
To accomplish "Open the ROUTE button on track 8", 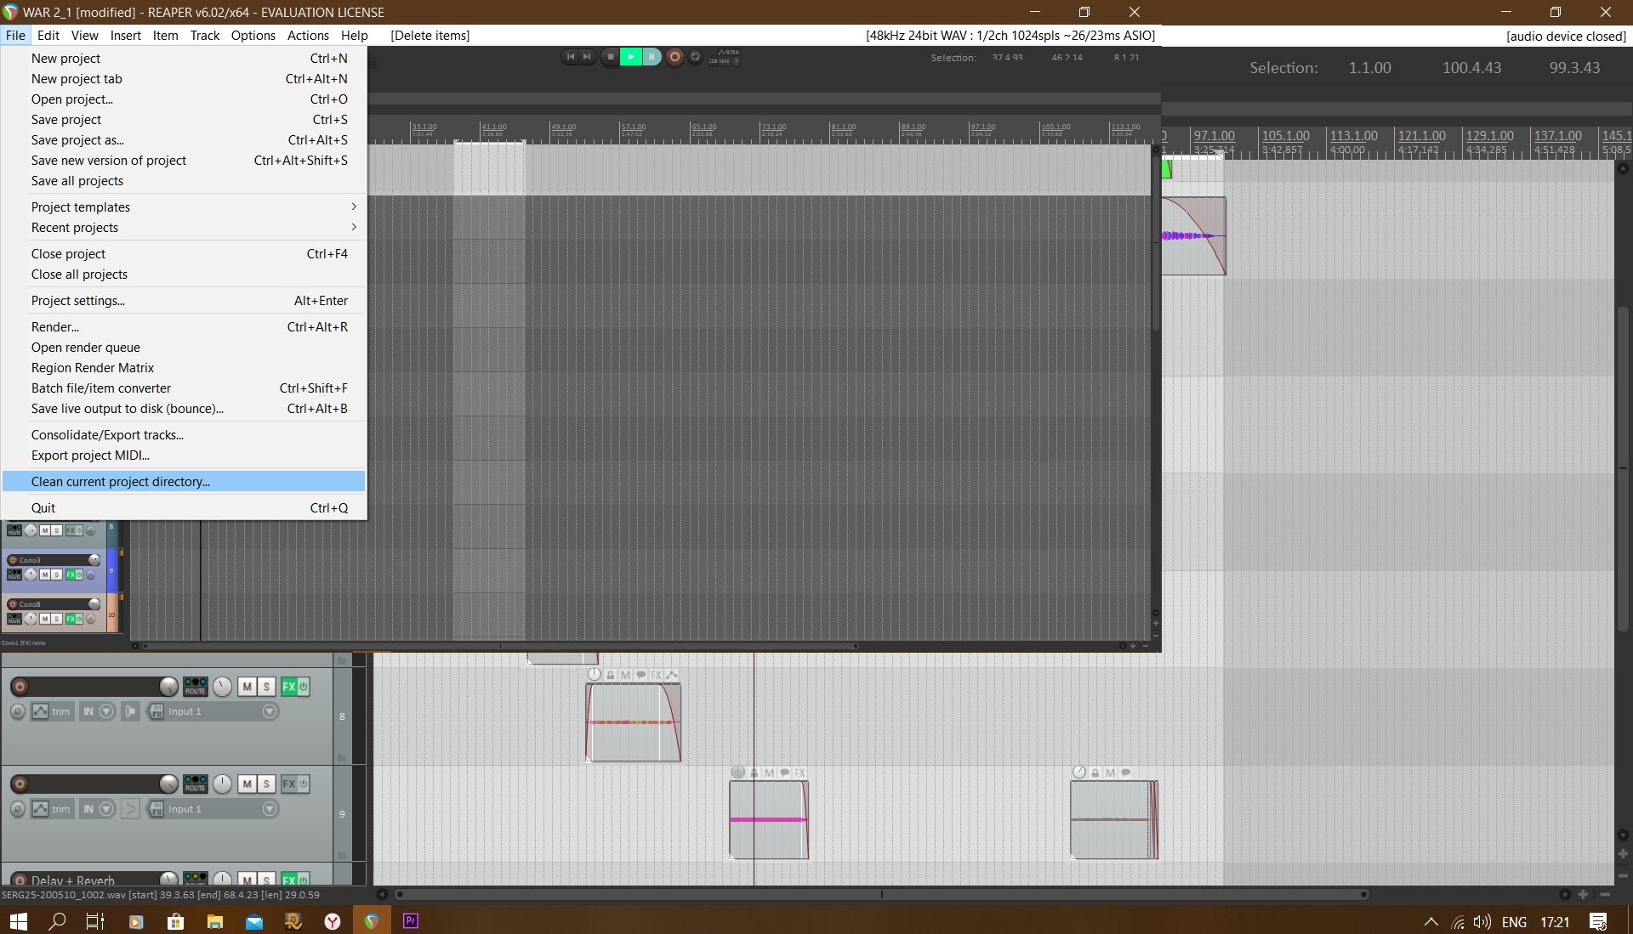I will (195, 687).
